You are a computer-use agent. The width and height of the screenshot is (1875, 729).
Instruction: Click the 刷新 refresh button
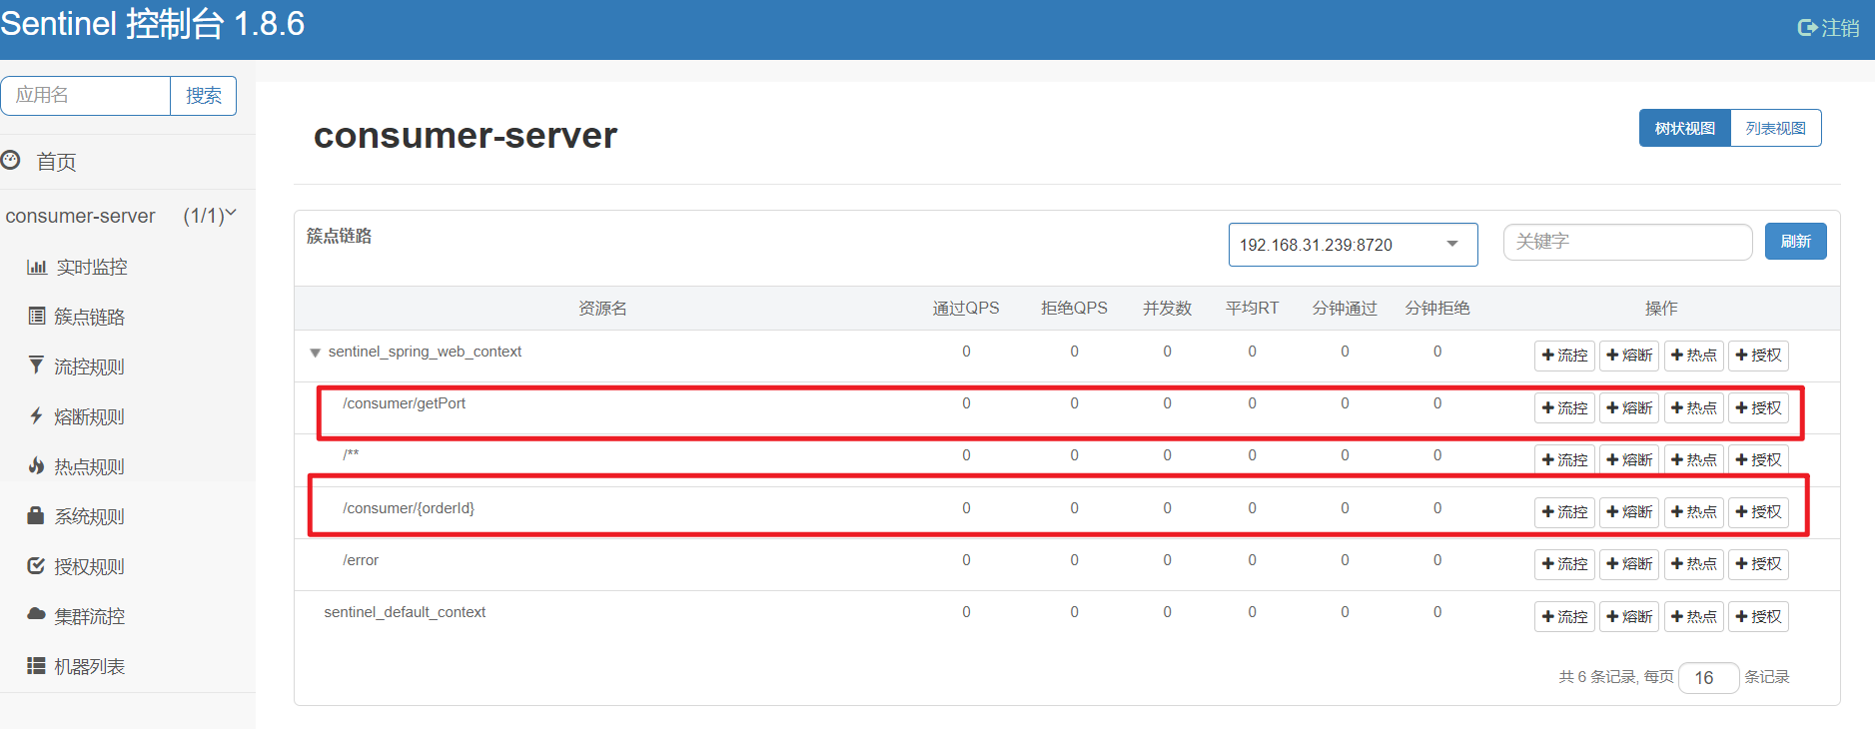(x=1796, y=242)
